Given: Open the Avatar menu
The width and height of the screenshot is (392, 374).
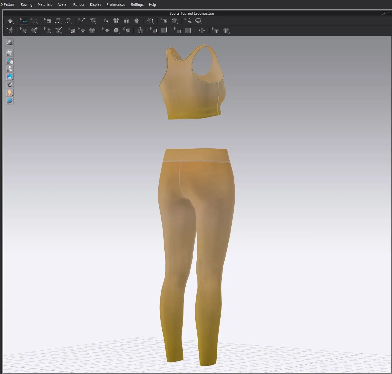Looking at the screenshot, I should pos(63,5).
